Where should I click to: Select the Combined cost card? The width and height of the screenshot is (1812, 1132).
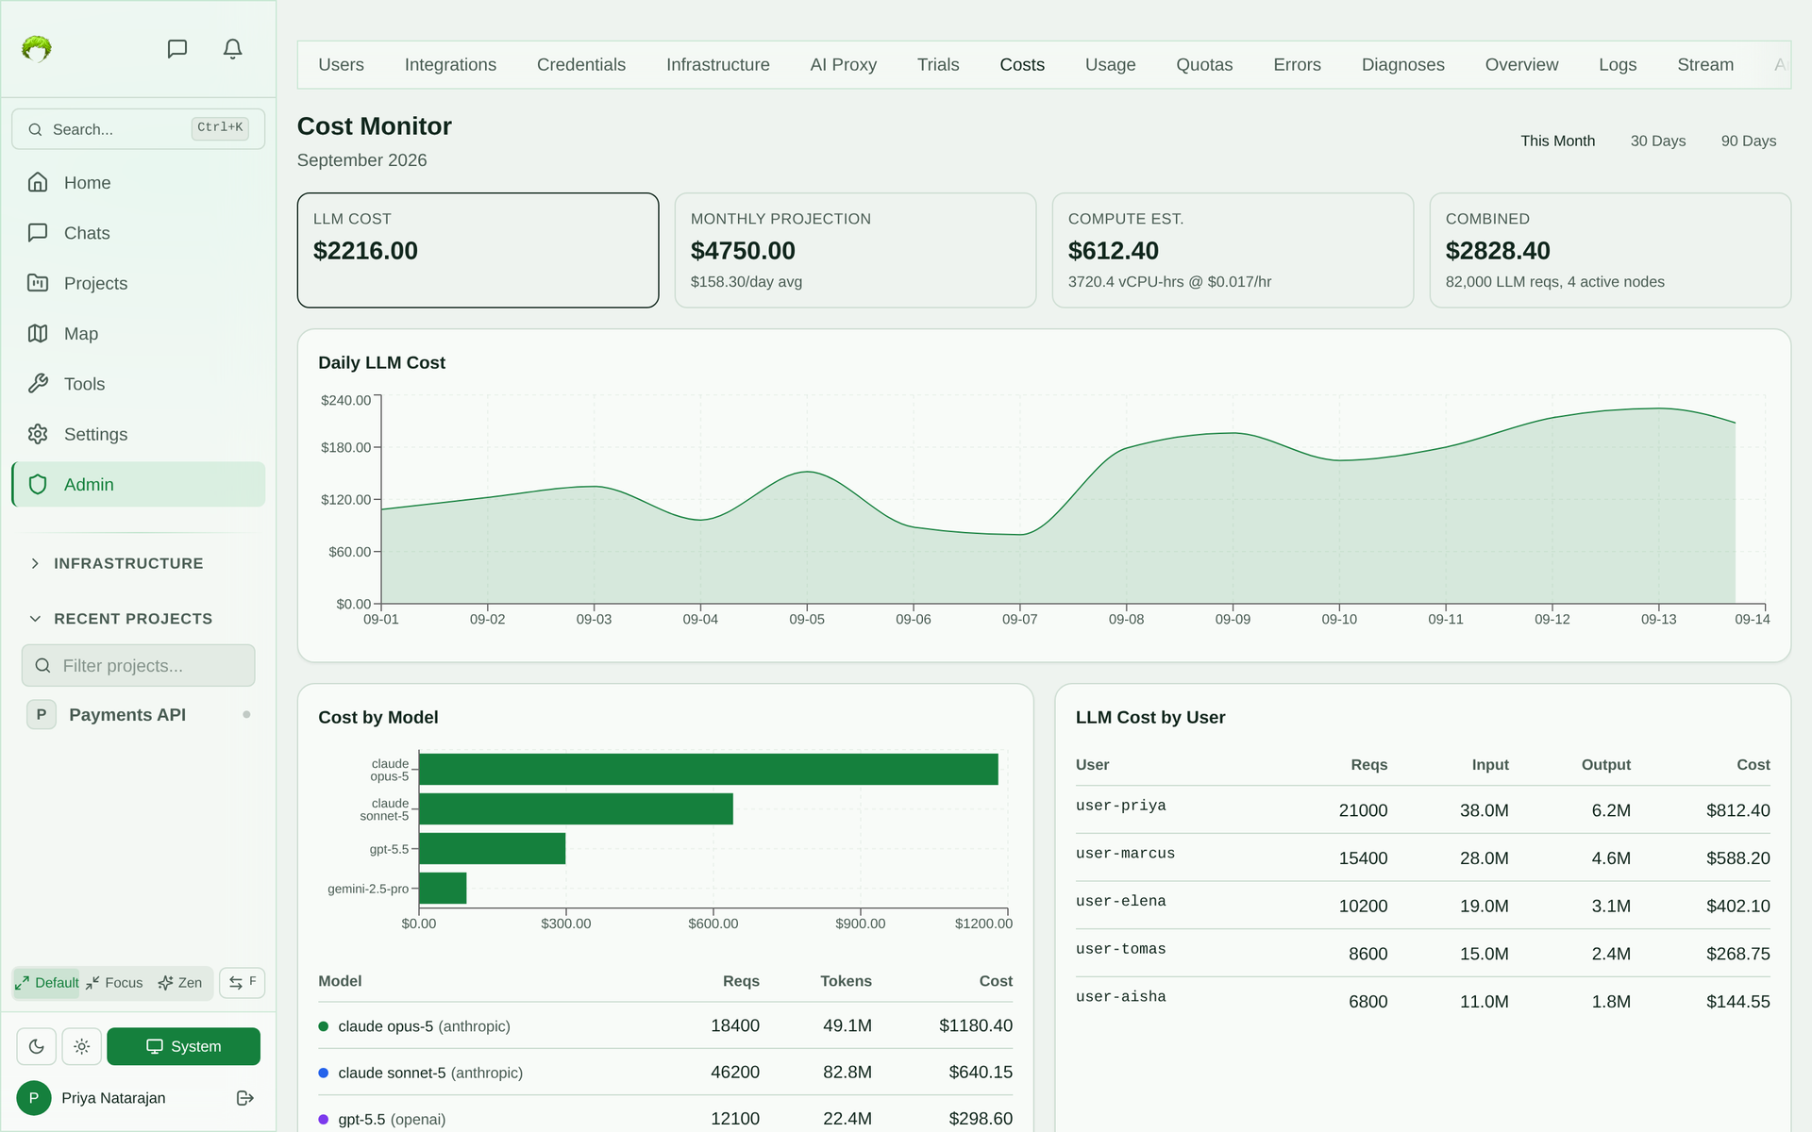[1611, 250]
